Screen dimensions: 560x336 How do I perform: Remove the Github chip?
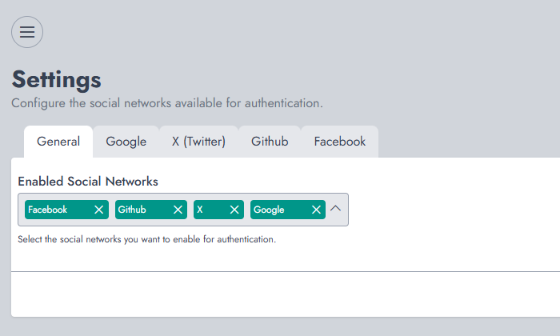[x=178, y=210]
